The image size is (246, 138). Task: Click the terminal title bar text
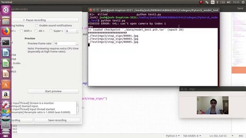pos(160,10)
